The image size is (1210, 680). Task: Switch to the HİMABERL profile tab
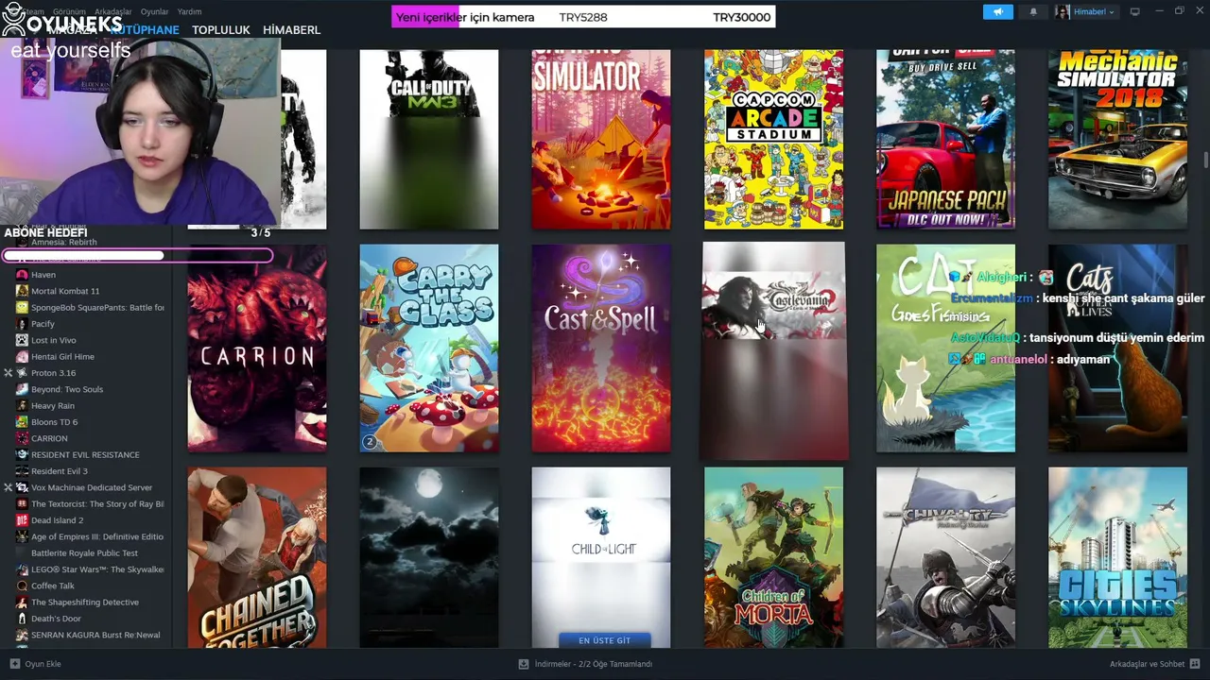[292, 30]
